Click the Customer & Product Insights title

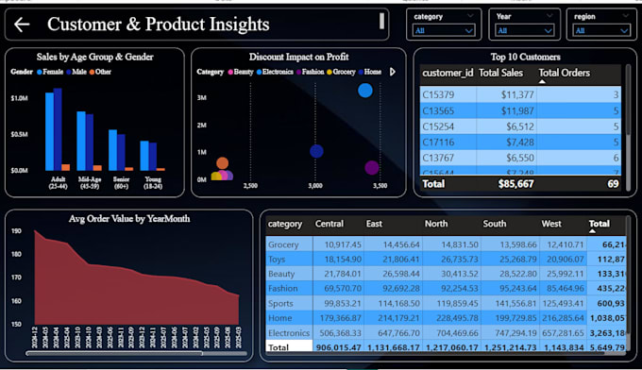(x=159, y=25)
